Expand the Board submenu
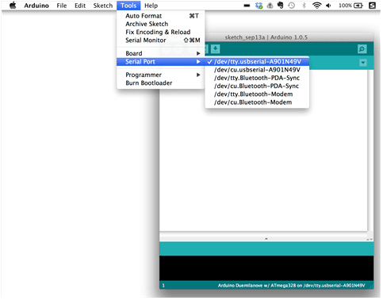This screenshot has width=383, height=300. [x=160, y=53]
